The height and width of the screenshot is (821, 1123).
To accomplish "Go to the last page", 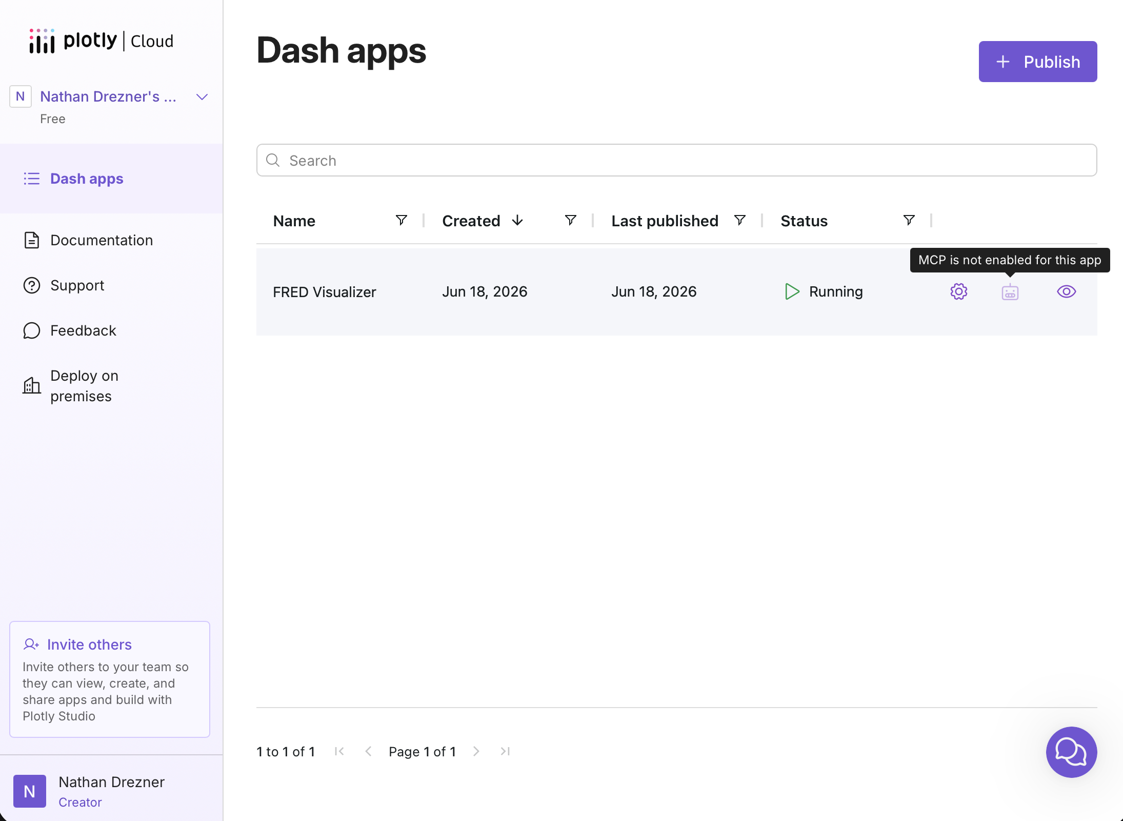I will (x=505, y=751).
